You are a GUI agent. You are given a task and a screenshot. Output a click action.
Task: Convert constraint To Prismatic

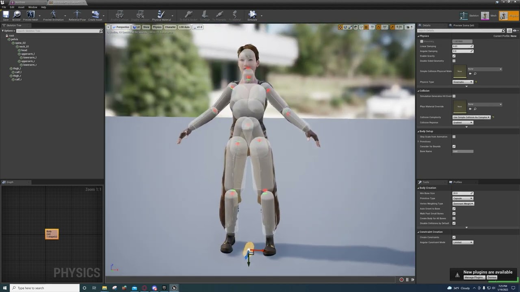click(219, 16)
